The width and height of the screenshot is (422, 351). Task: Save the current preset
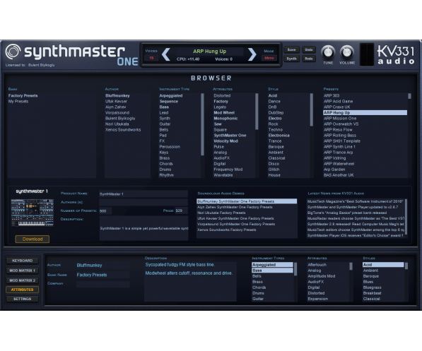(x=291, y=49)
